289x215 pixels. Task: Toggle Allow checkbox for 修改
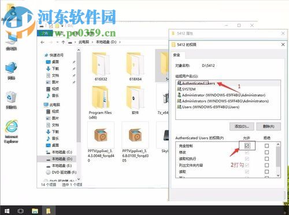[x=247, y=152]
